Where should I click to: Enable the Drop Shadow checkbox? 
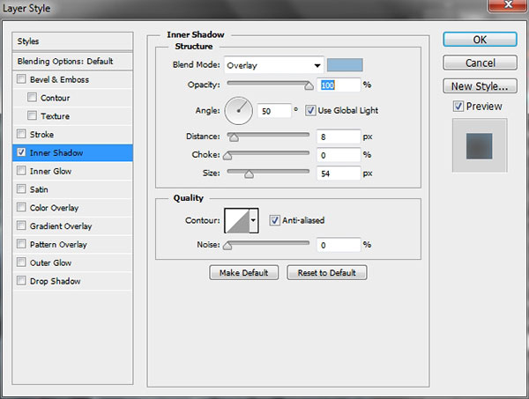[21, 280]
